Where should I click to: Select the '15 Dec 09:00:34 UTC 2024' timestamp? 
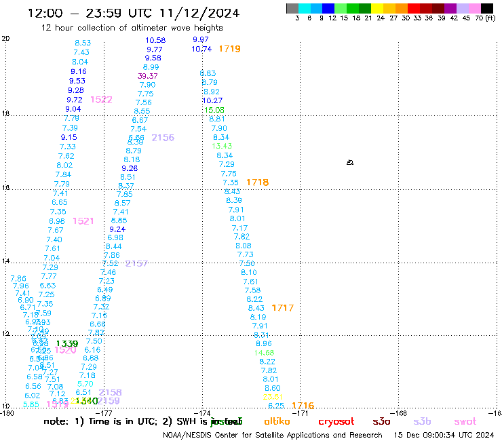(444, 435)
